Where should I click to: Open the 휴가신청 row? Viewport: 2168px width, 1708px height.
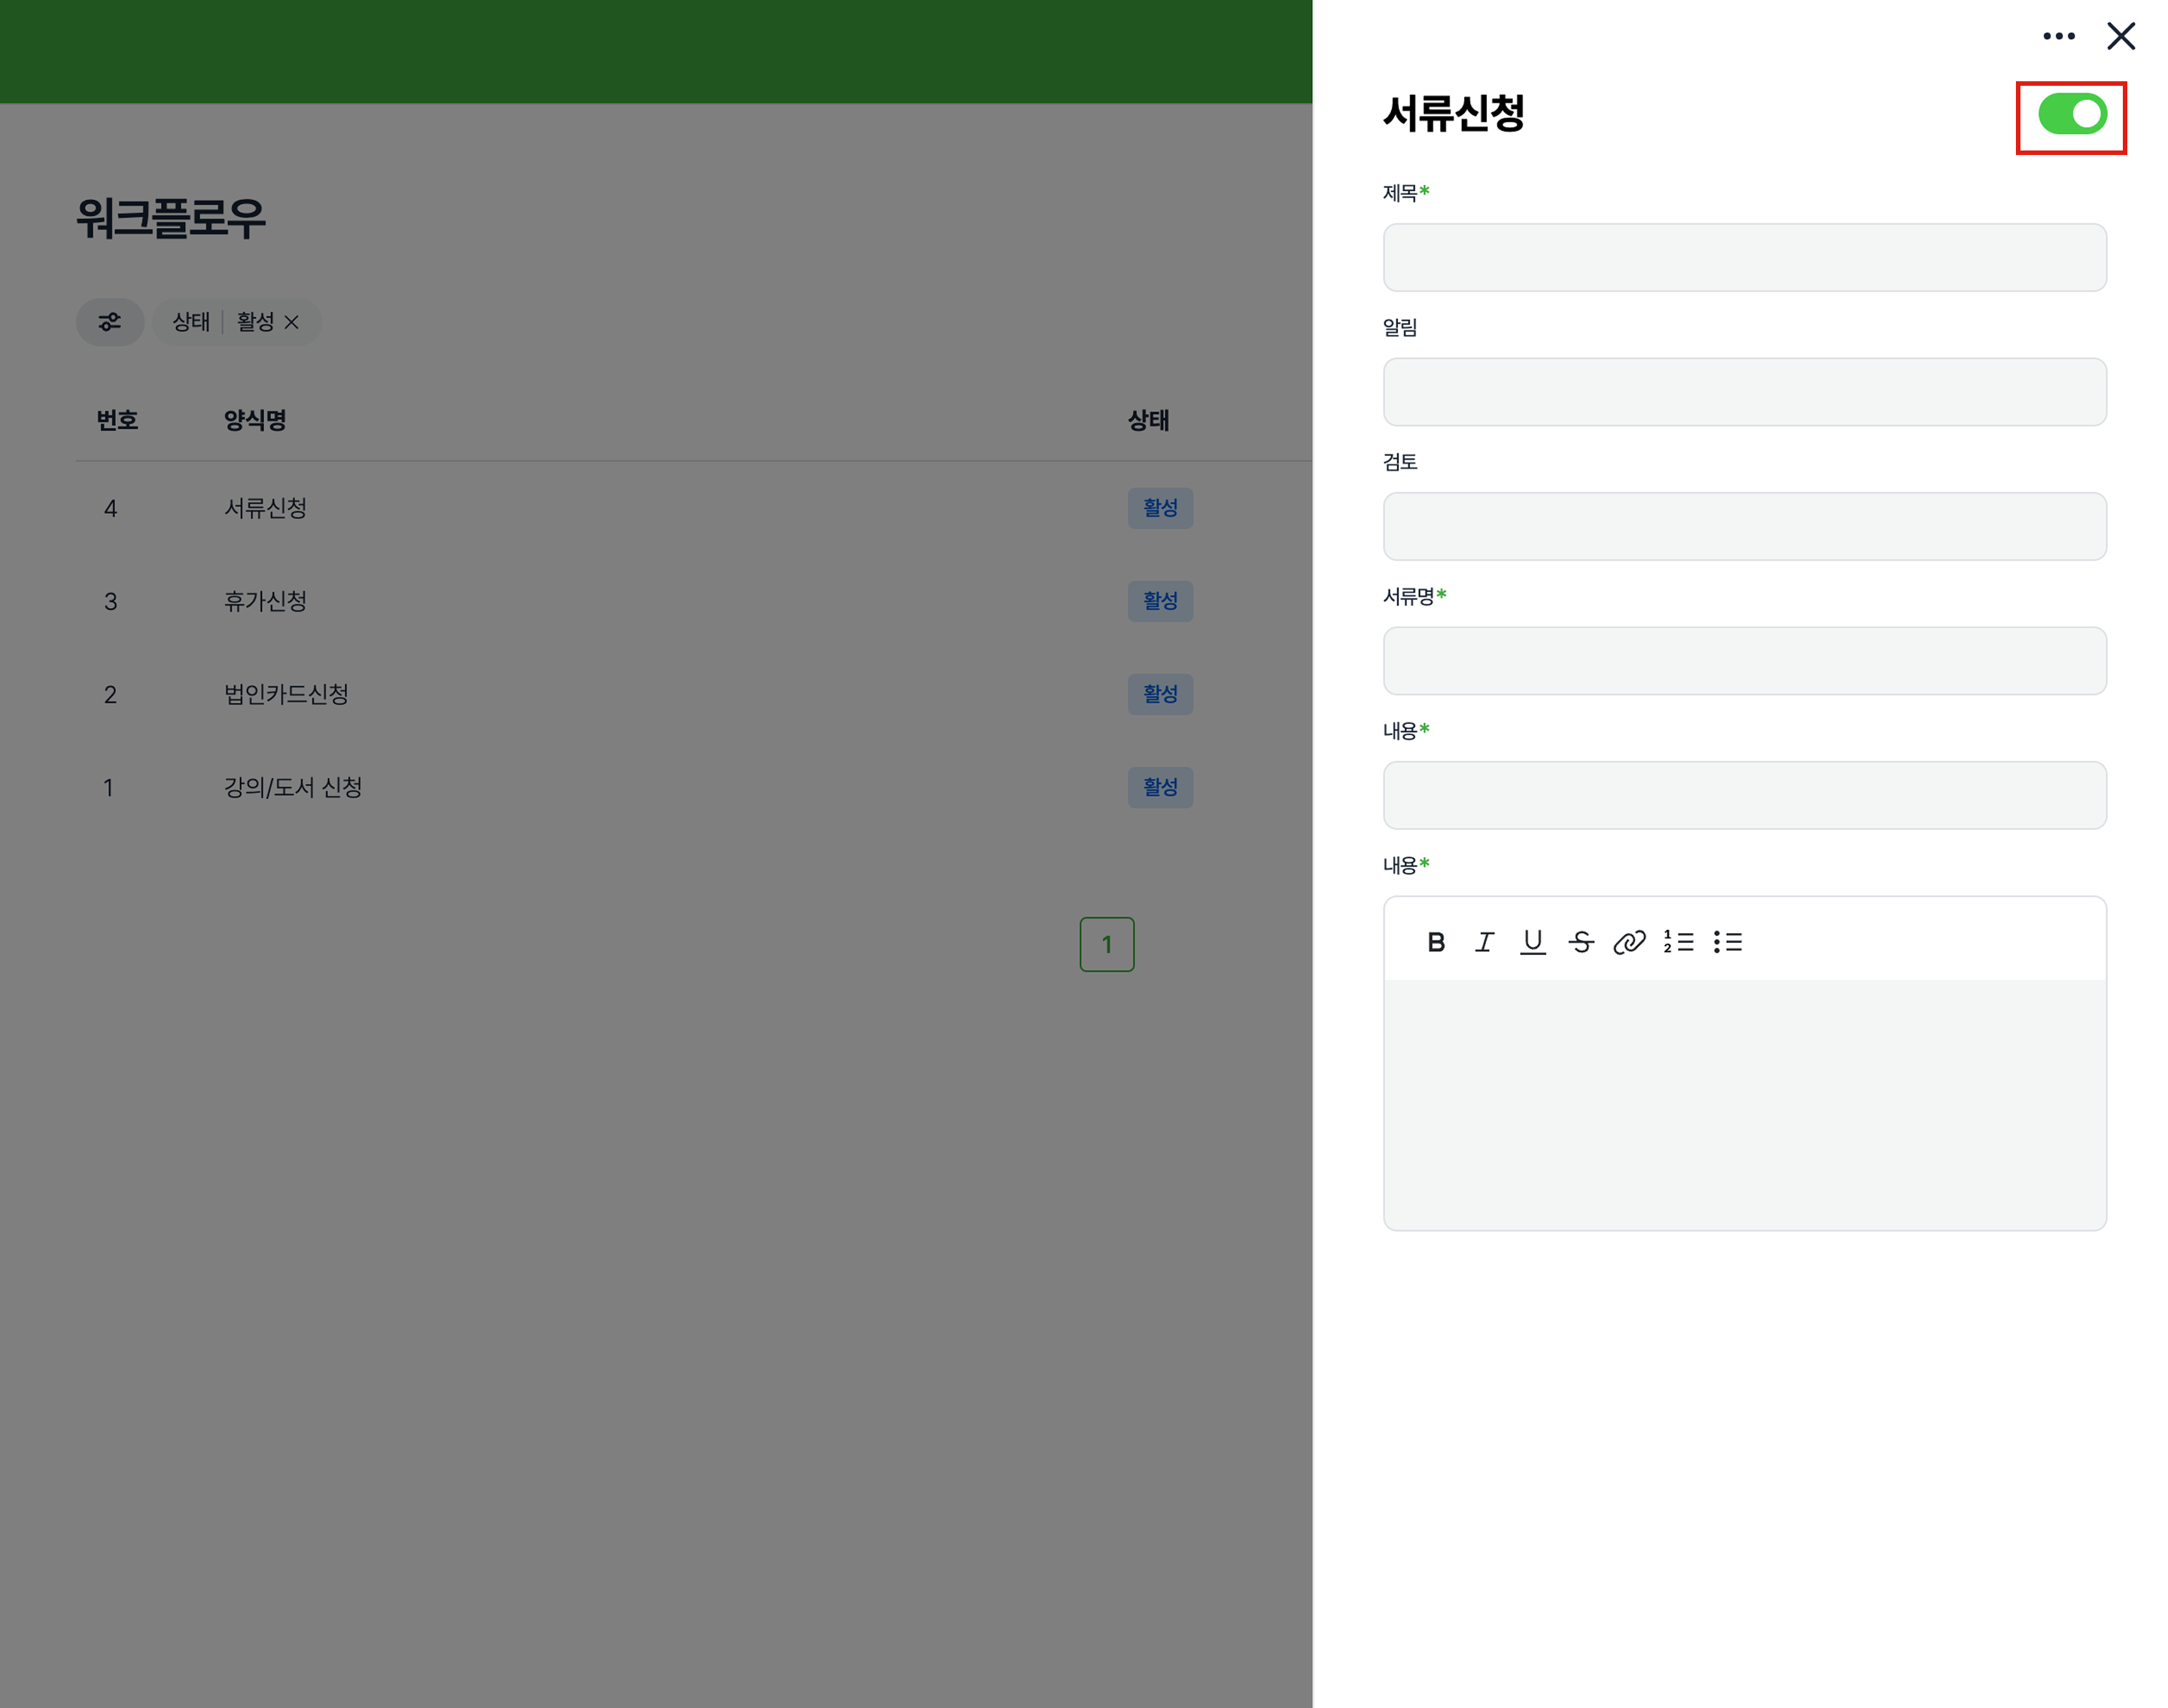pyautogui.click(x=265, y=601)
